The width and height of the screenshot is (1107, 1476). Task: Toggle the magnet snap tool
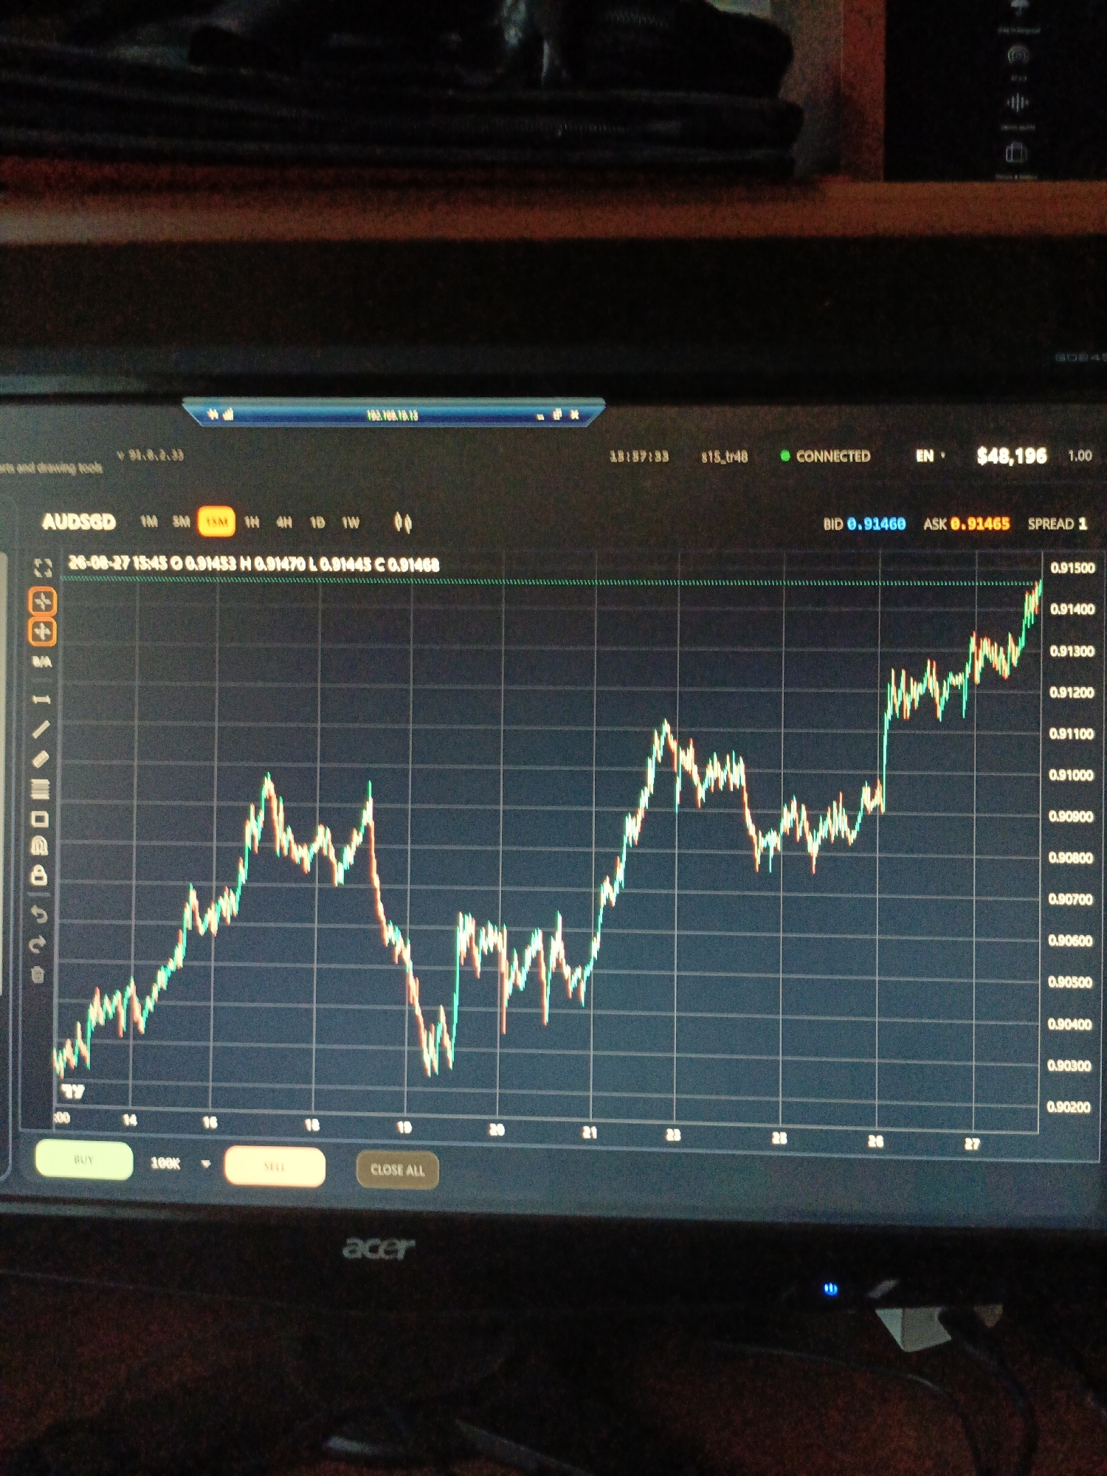39,846
